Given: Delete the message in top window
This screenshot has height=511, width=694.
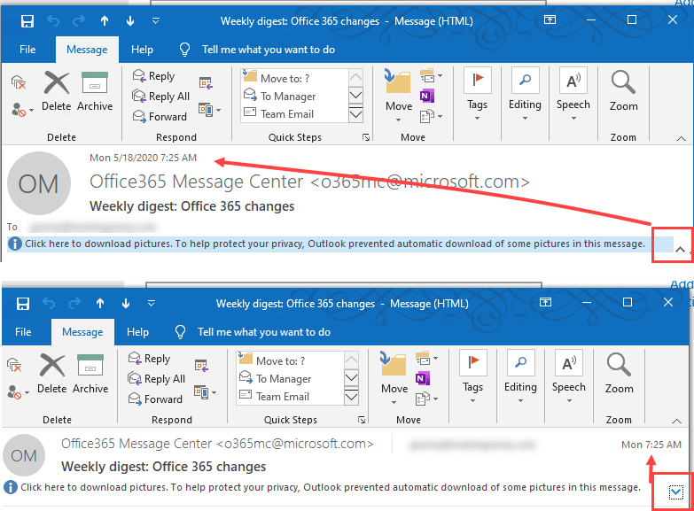Looking at the screenshot, I should (57, 91).
